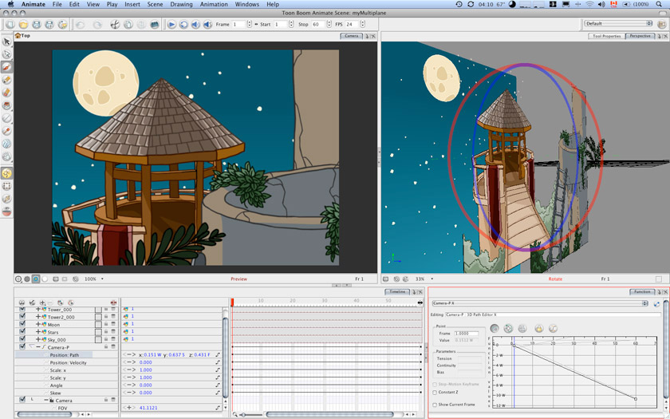Viewport: 670px width, 419px height.
Task: Click the lock icon in Function editor
Action: 539,328
